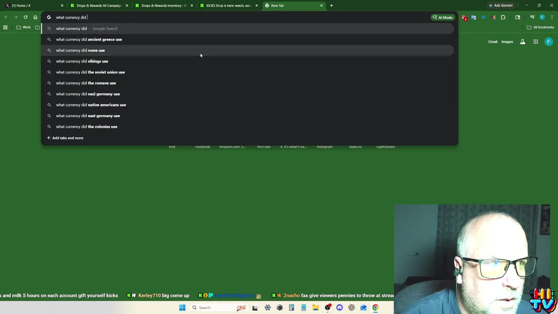The height and width of the screenshot is (314, 558).
Task: Click 'Add tabs and more'
Action: [x=65, y=138]
